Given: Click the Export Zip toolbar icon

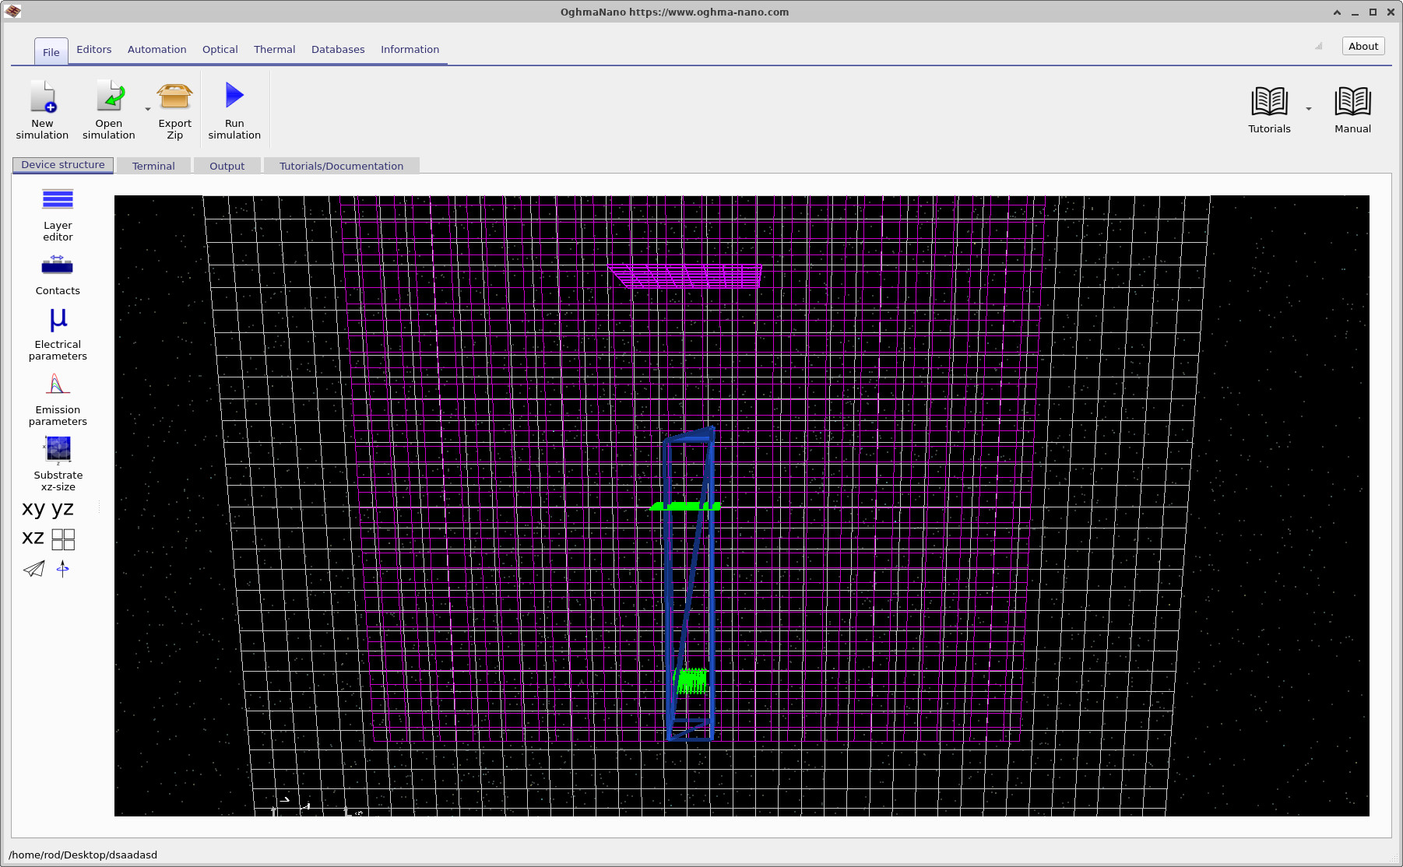Looking at the screenshot, I should (174, 97).
